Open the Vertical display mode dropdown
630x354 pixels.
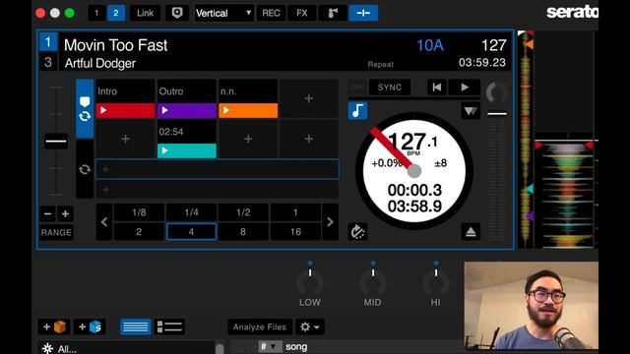223,13
